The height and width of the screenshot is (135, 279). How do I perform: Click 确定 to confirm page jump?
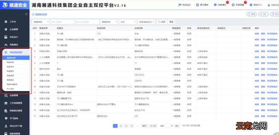click(177, 126)
